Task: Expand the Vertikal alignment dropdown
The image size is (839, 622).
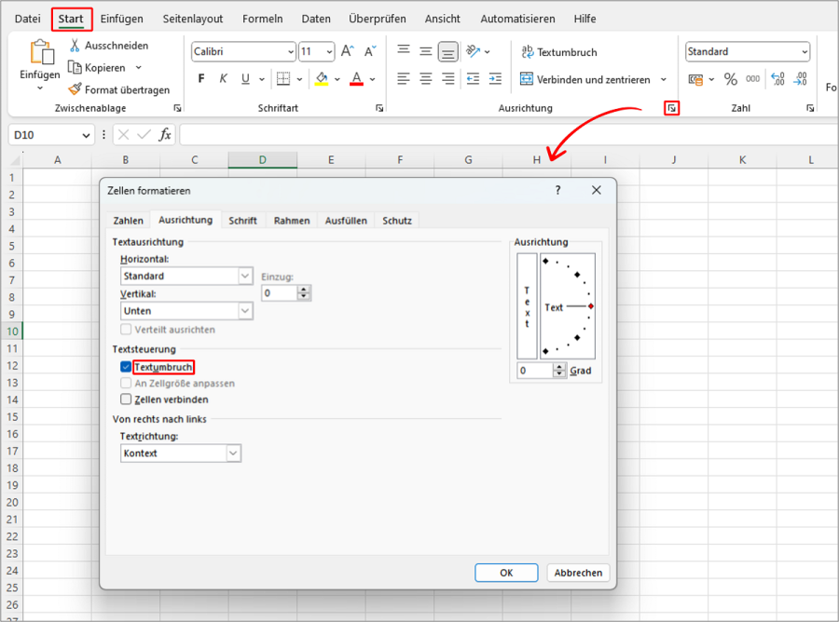Action: coord(245,311)
